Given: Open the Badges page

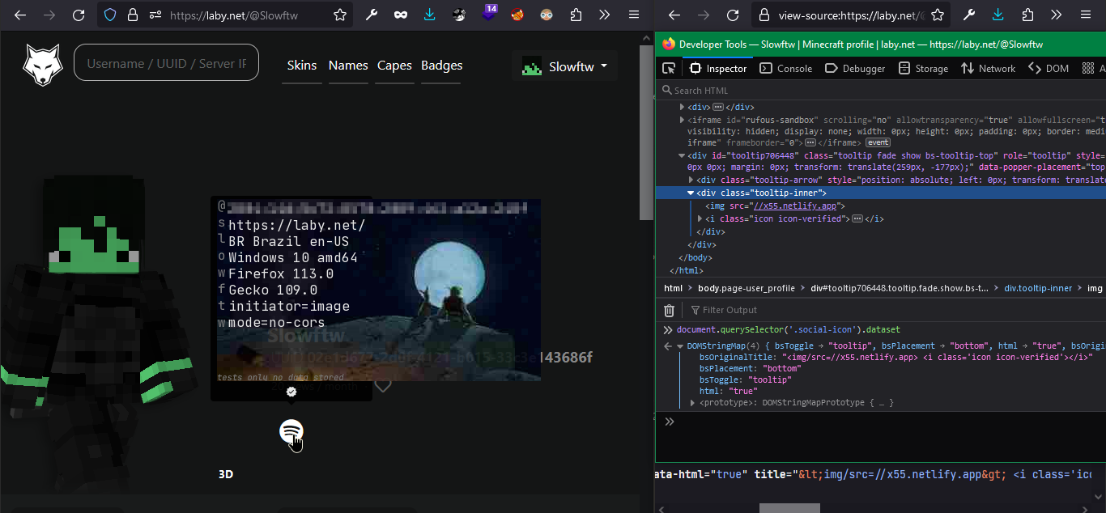Looking at the screenshot, I should click(x=441, y=66).
